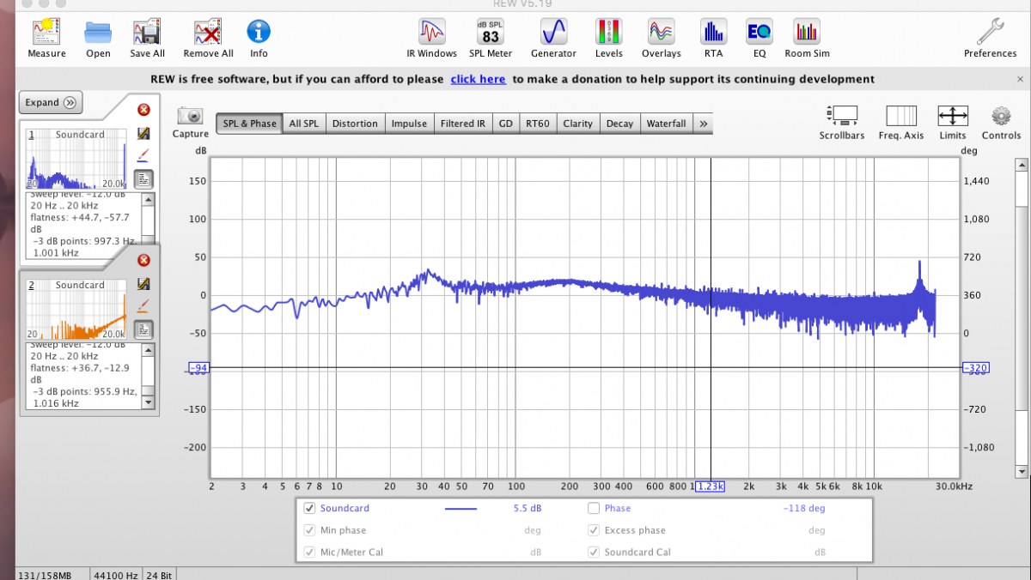Remove measurement 2 with its red X
The width and height of the screenshot is (1031, 580).
tap(143, 260)
